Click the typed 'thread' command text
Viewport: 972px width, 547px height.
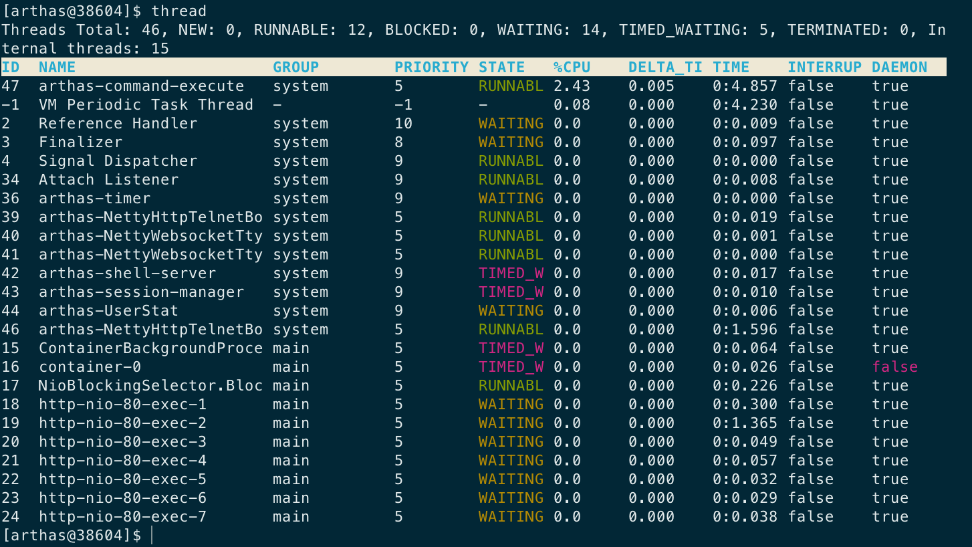coord(179,11)
